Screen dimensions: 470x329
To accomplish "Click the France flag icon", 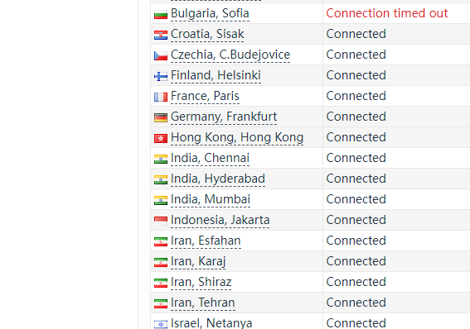I will pyautogui.click(x=161, y=97).
